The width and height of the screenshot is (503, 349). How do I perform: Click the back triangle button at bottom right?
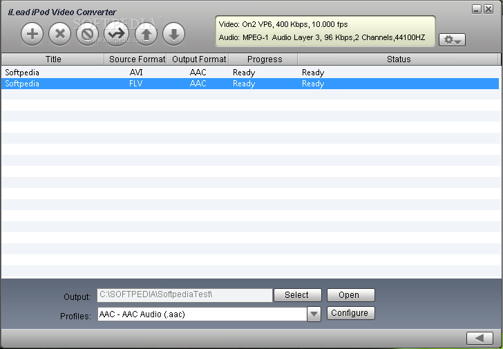point(480,338)
